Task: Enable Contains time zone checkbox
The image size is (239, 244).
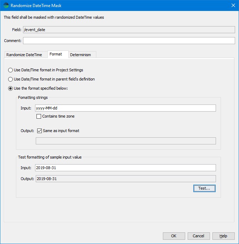Action: pos(39,116)
